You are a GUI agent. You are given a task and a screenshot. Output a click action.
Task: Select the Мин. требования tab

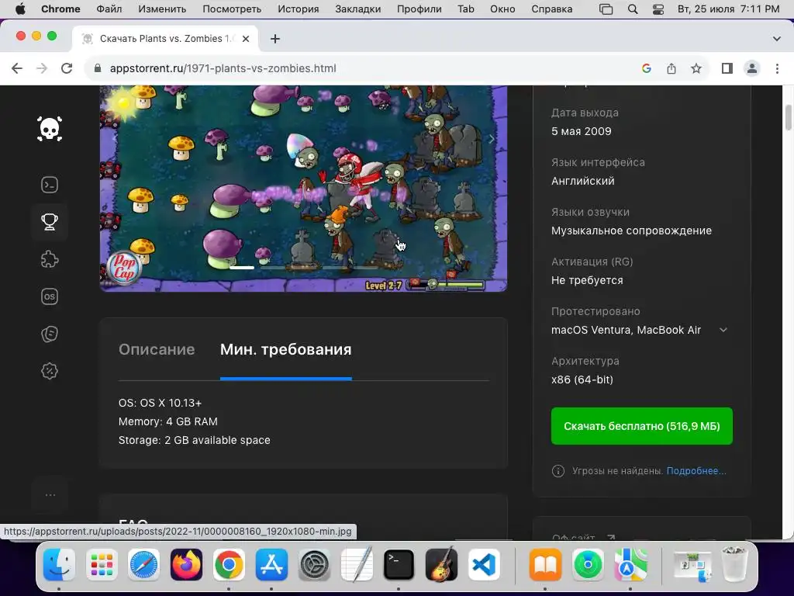[285, 350]
